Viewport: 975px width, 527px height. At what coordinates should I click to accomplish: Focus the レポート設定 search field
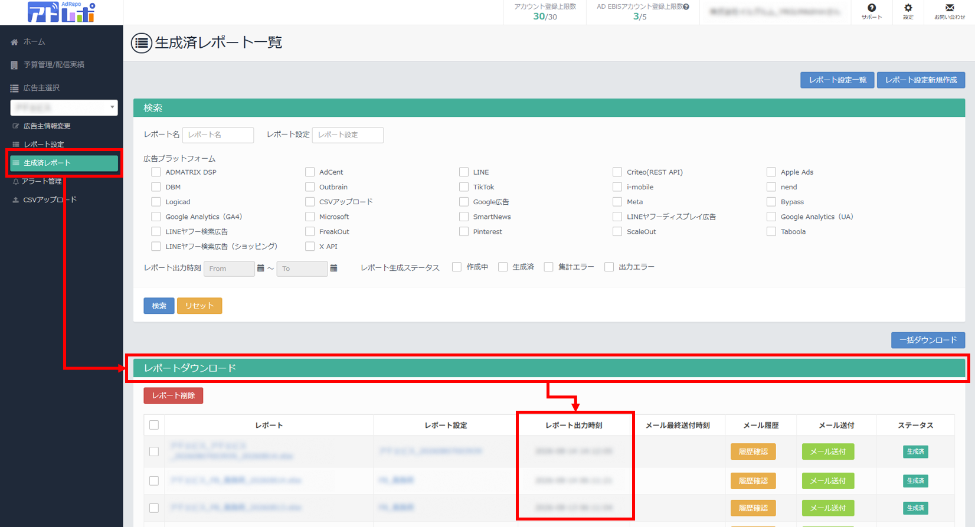[348, 135]
